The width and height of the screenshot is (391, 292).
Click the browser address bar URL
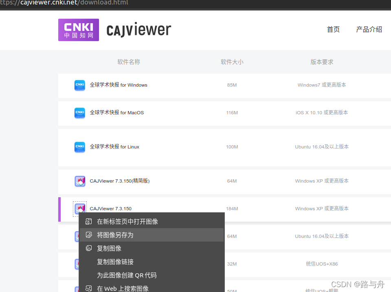[x=64, y=3]
